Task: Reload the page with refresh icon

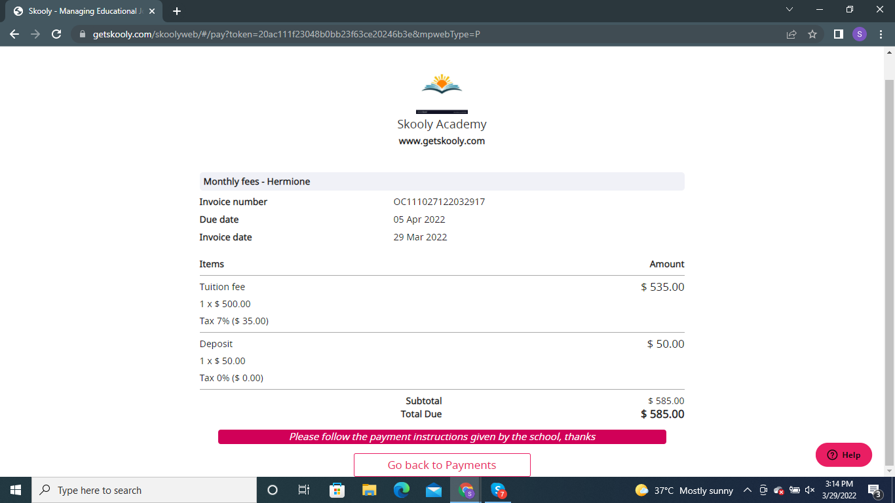Action: pos(56,34)
